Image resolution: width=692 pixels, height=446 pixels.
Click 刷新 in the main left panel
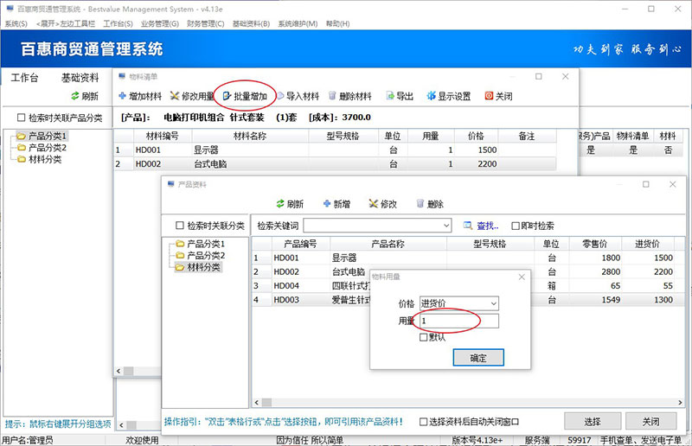pos(84,96)
